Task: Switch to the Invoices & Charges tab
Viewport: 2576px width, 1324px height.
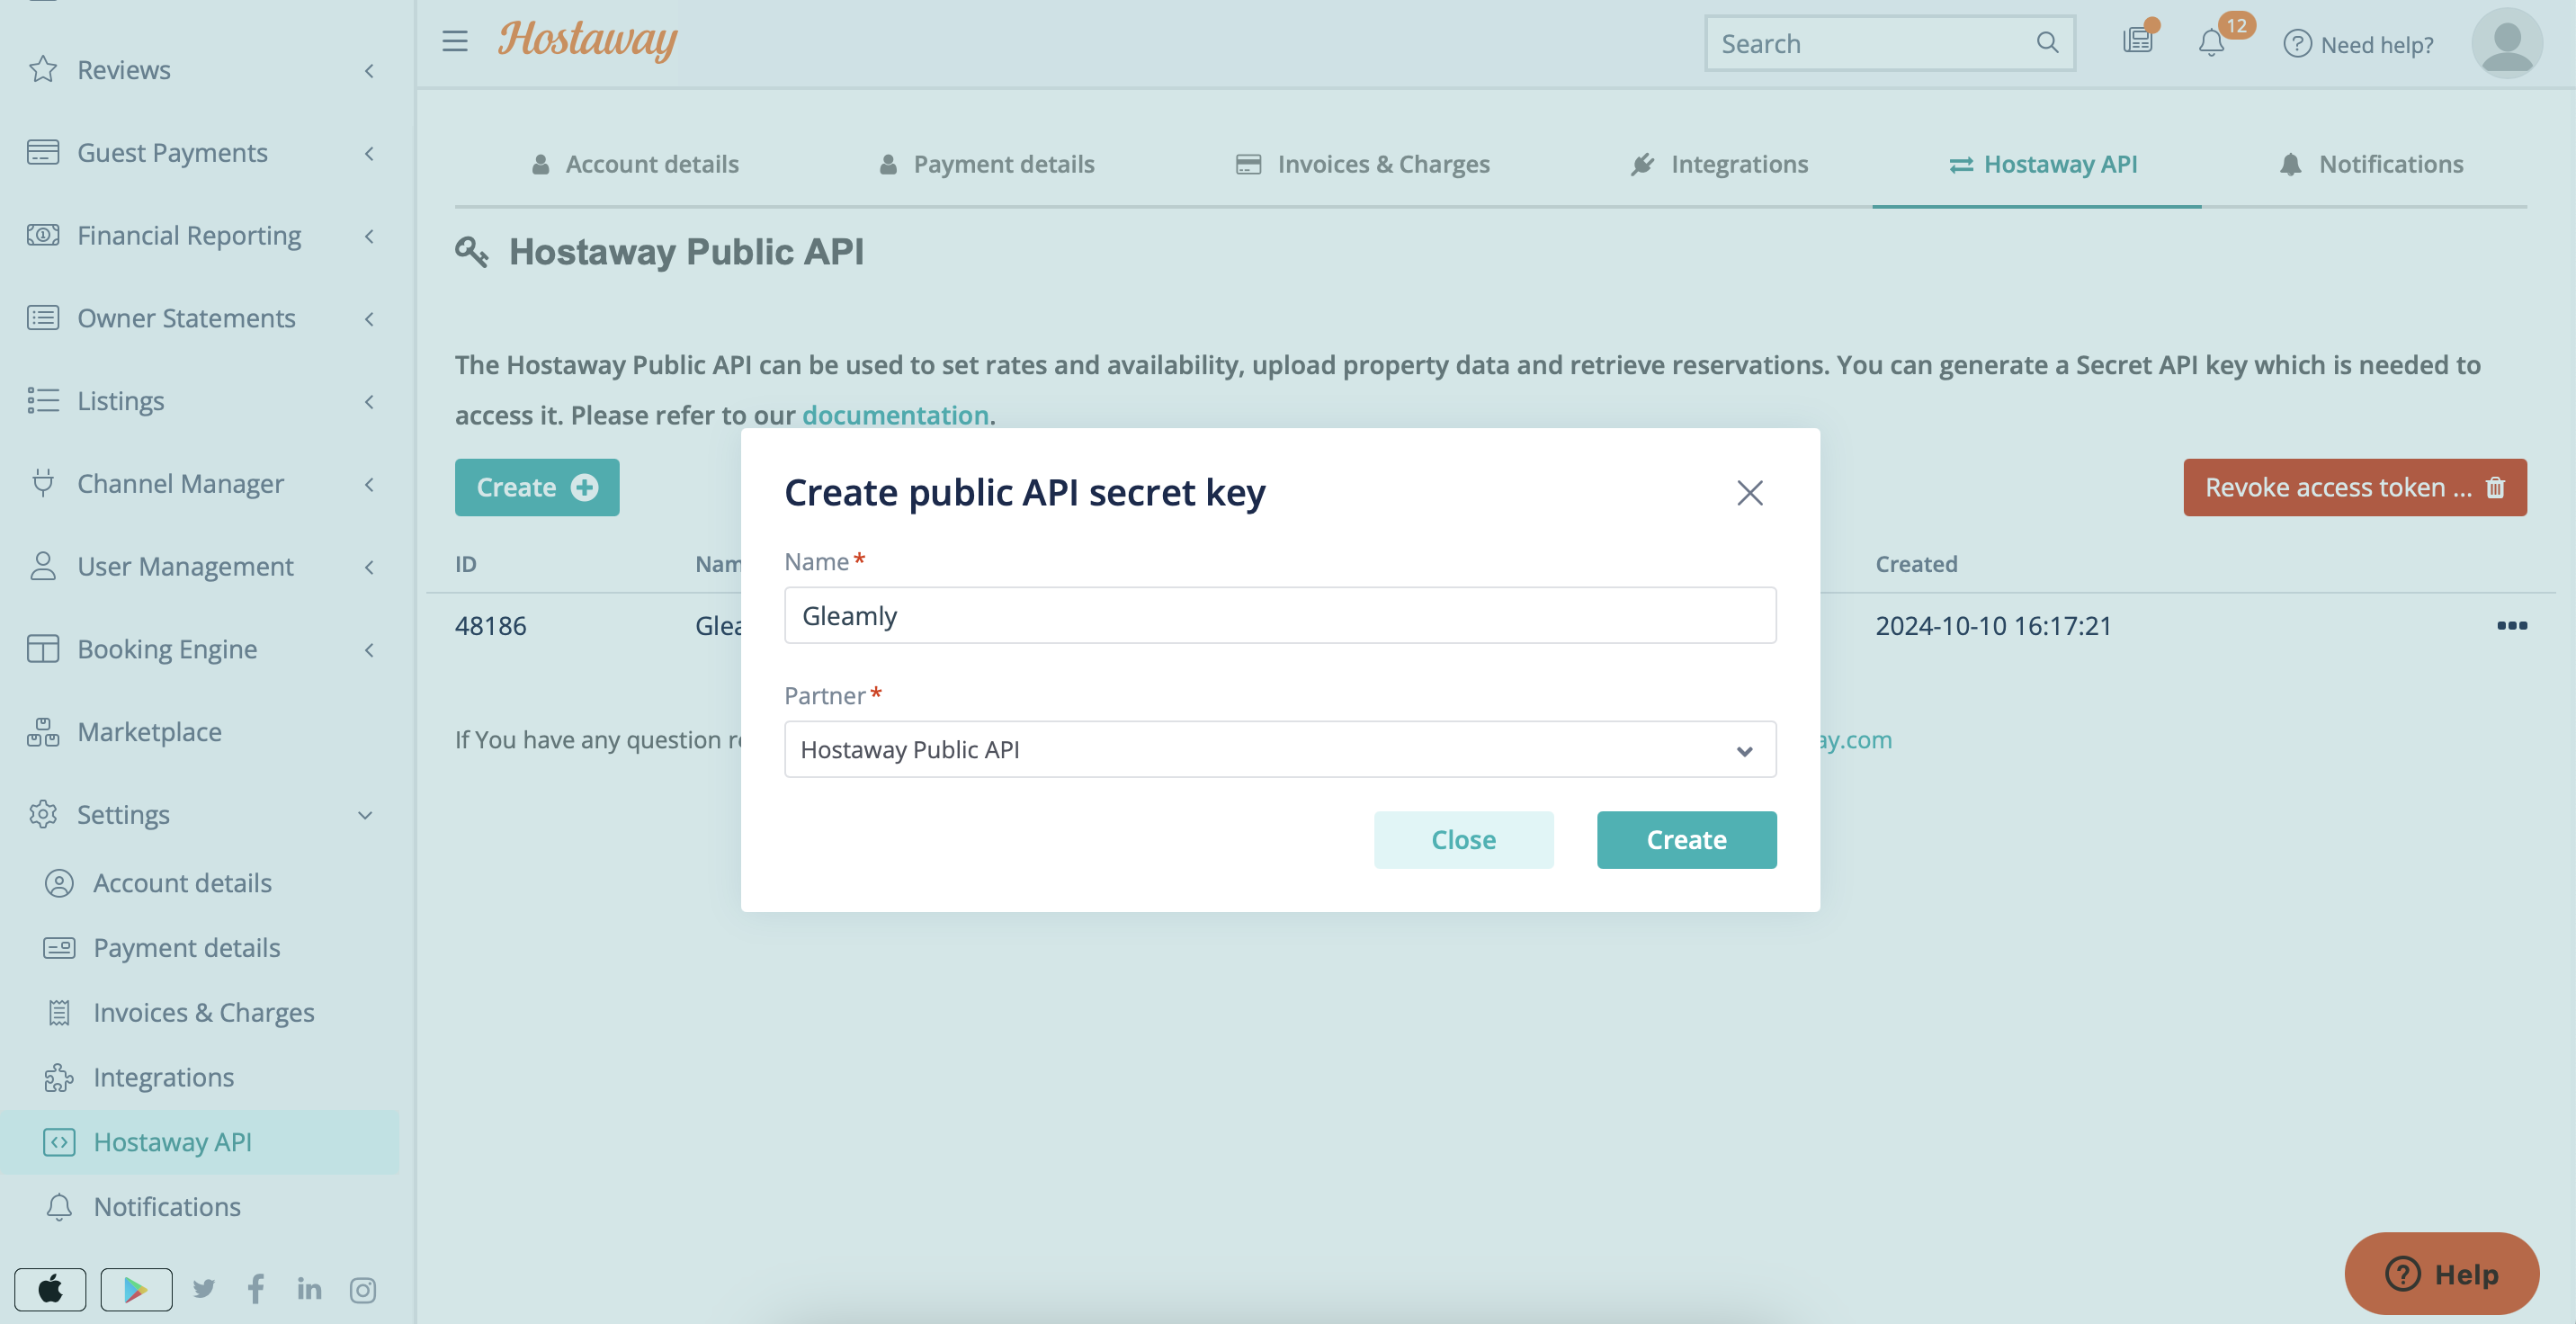Action: (1363, 164)
